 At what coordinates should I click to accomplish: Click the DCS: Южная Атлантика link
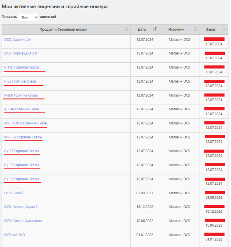pyautogui.click(x=23, y=221)
